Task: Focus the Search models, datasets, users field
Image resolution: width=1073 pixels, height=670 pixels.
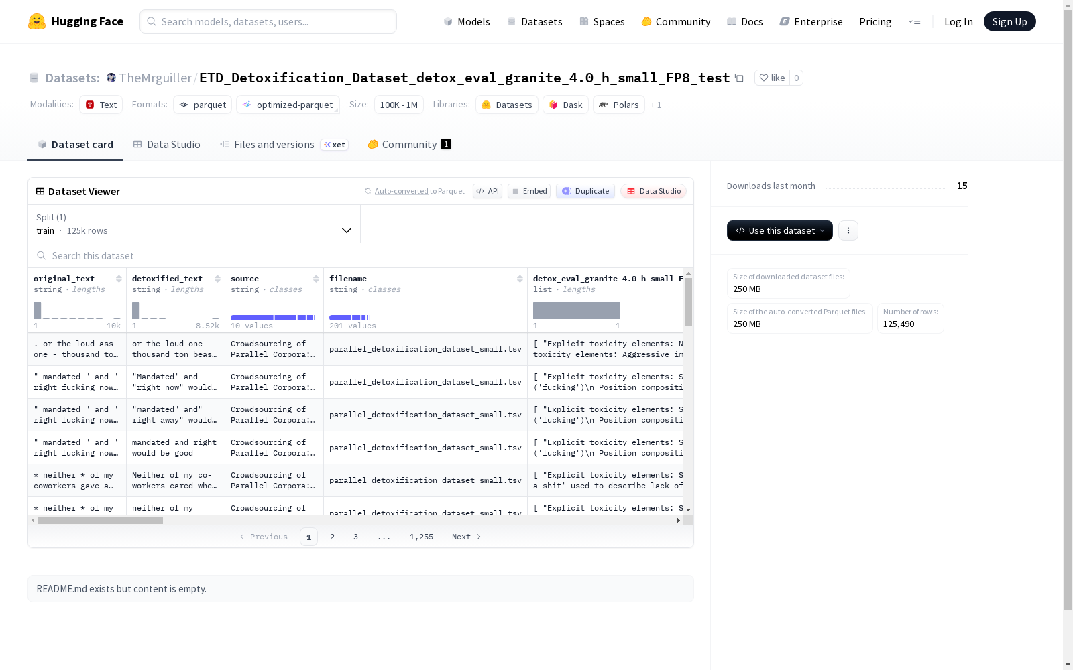Action: point(268,21)
